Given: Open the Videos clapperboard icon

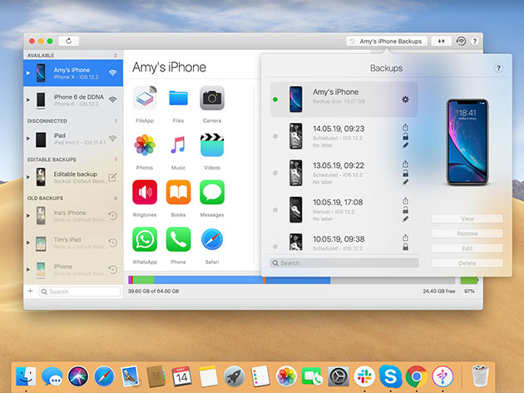Looking at the screenshot, I should (x=212, y=145).
